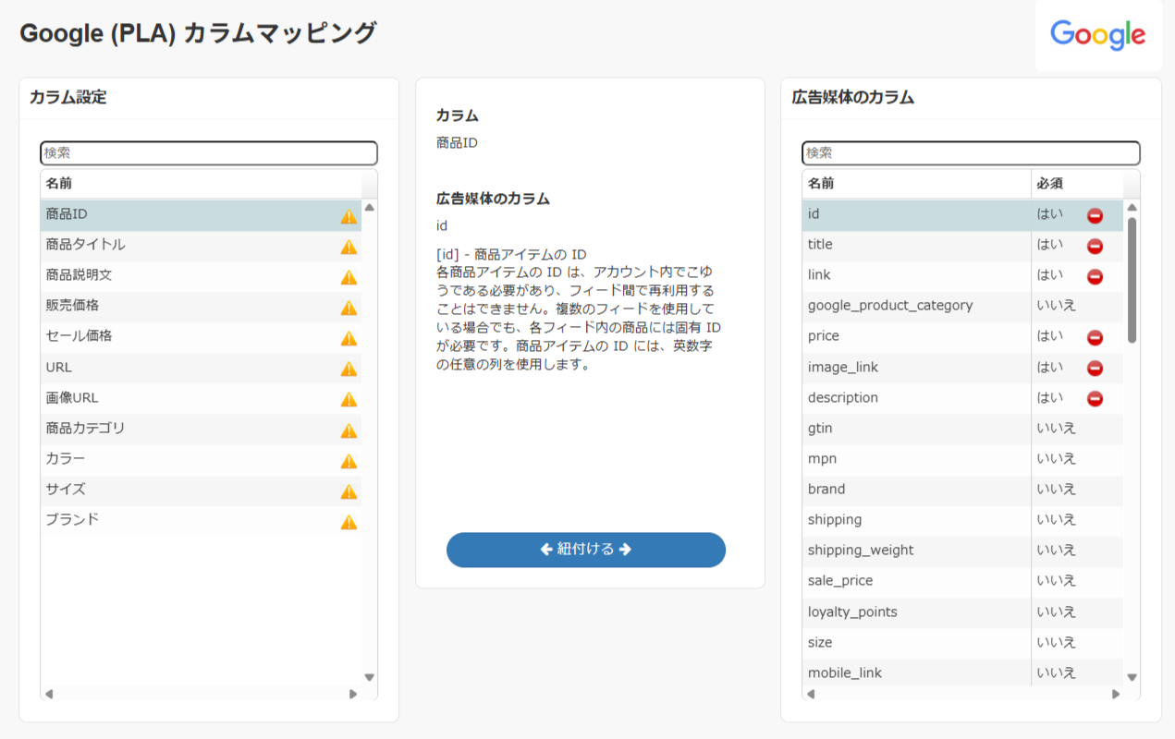Select gtin in the ad columns list
1175x739 pixels.
[x=962, y=430]
